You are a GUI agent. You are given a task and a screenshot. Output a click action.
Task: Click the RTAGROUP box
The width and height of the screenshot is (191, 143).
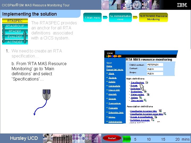click(15, 26)
